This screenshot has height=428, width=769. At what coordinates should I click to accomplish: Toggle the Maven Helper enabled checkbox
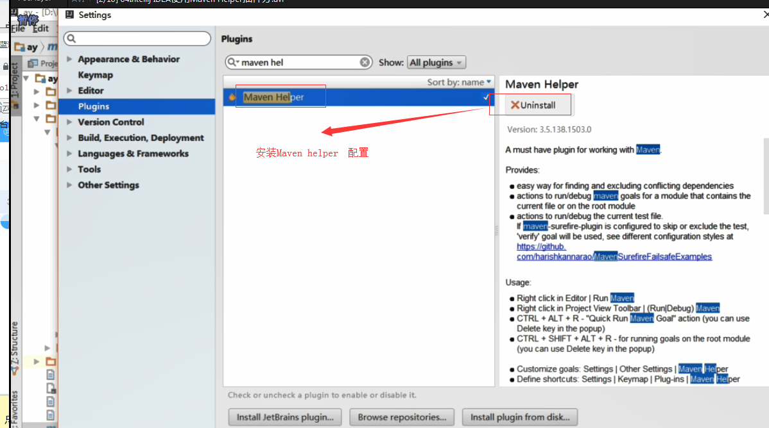(487, 97)
